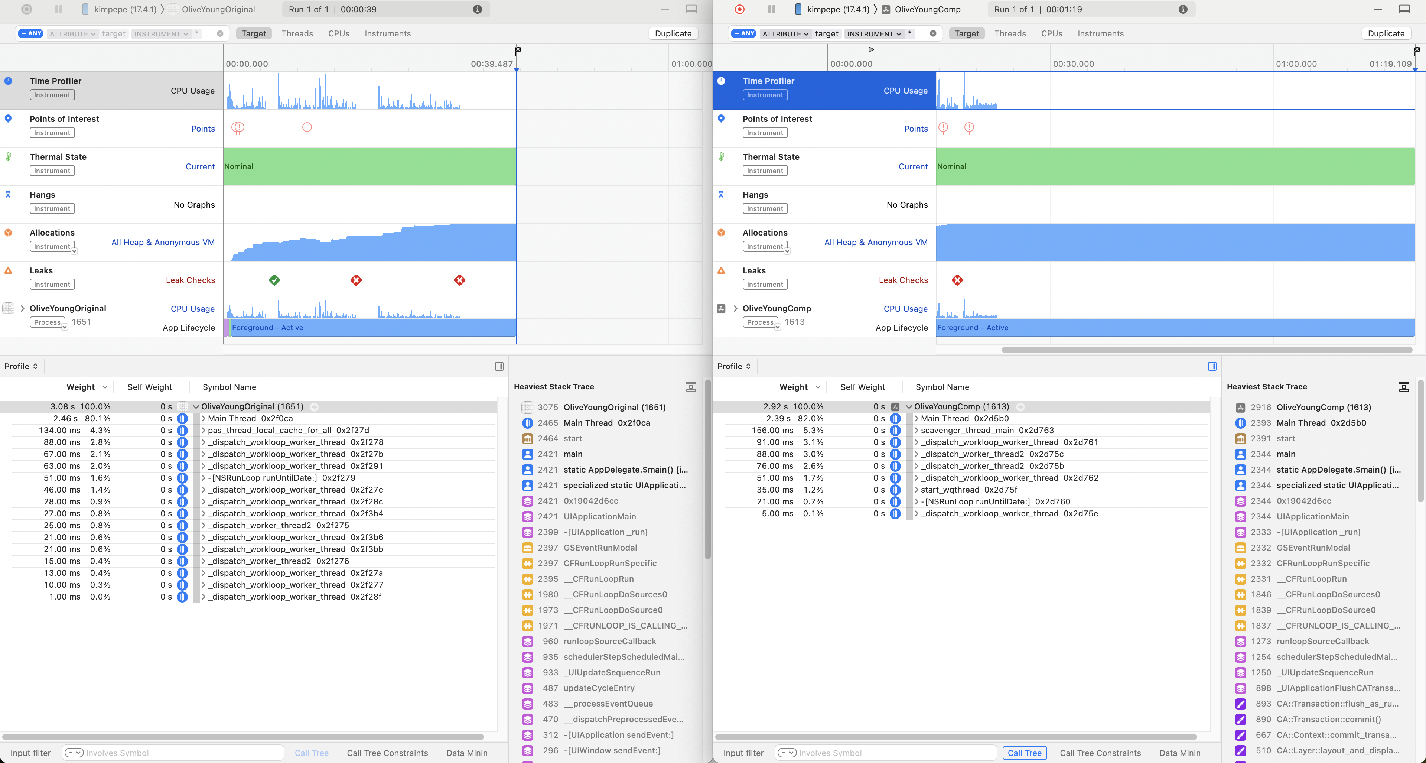Click Duplicate button in OliveYoungOriginal window
Image resolution: width=1426 pixels, height=763 pixels.
[673, 33]
